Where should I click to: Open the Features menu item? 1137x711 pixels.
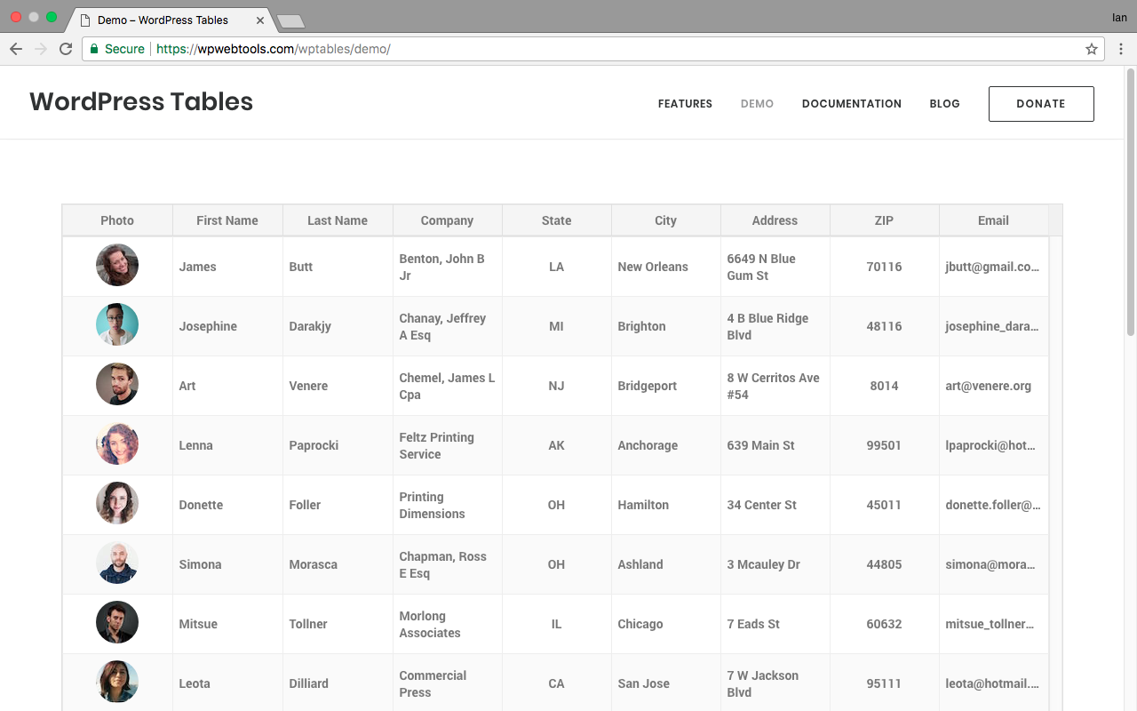click(685, 104)
